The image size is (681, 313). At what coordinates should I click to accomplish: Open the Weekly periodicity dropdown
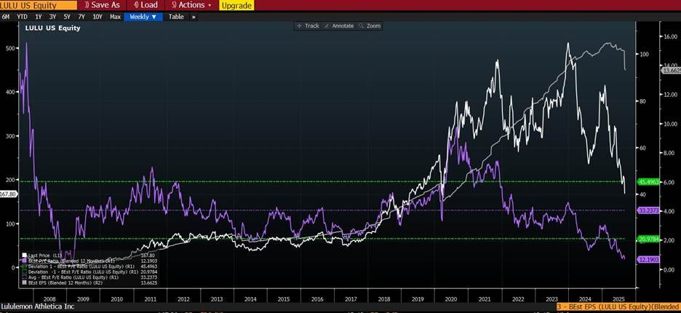coord(143,17)
